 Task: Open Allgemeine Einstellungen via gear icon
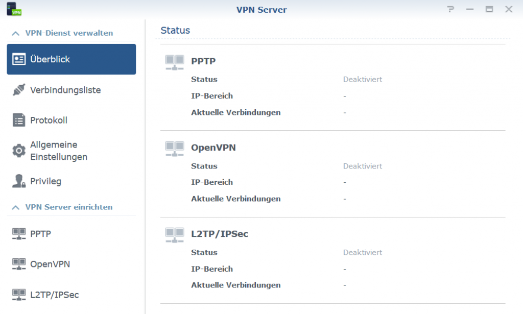[19, 151]
